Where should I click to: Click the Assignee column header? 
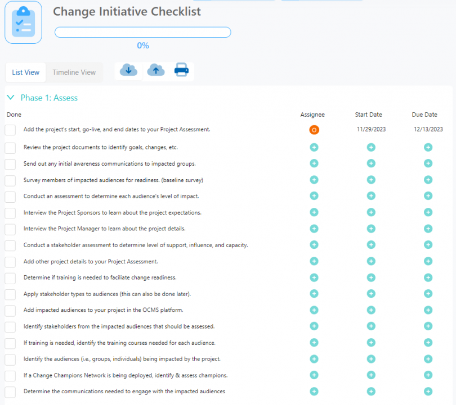312,115
